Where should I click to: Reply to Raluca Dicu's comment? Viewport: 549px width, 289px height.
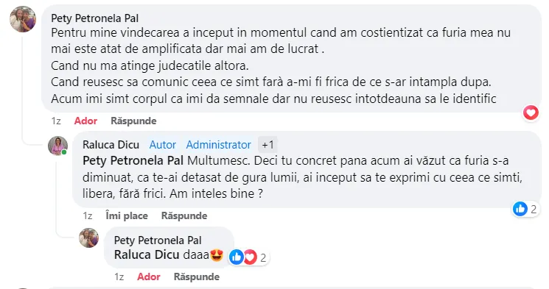[184, 215]
